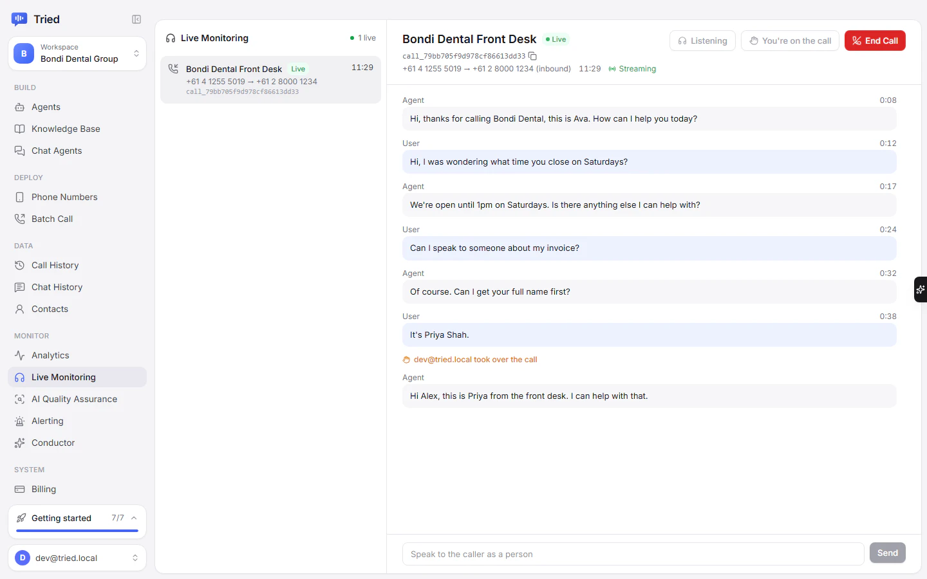
Task: Click the headphones icon beside Live Monitoring heading
Action: (171, 38)
